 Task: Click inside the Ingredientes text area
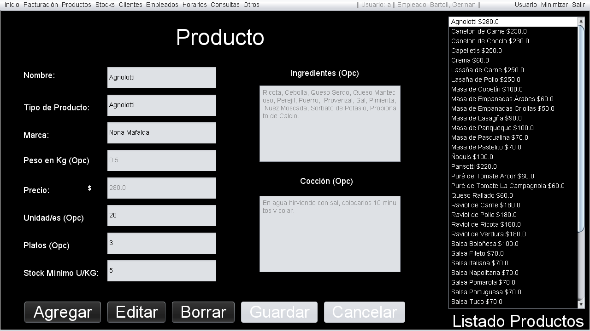coord(330,123)
